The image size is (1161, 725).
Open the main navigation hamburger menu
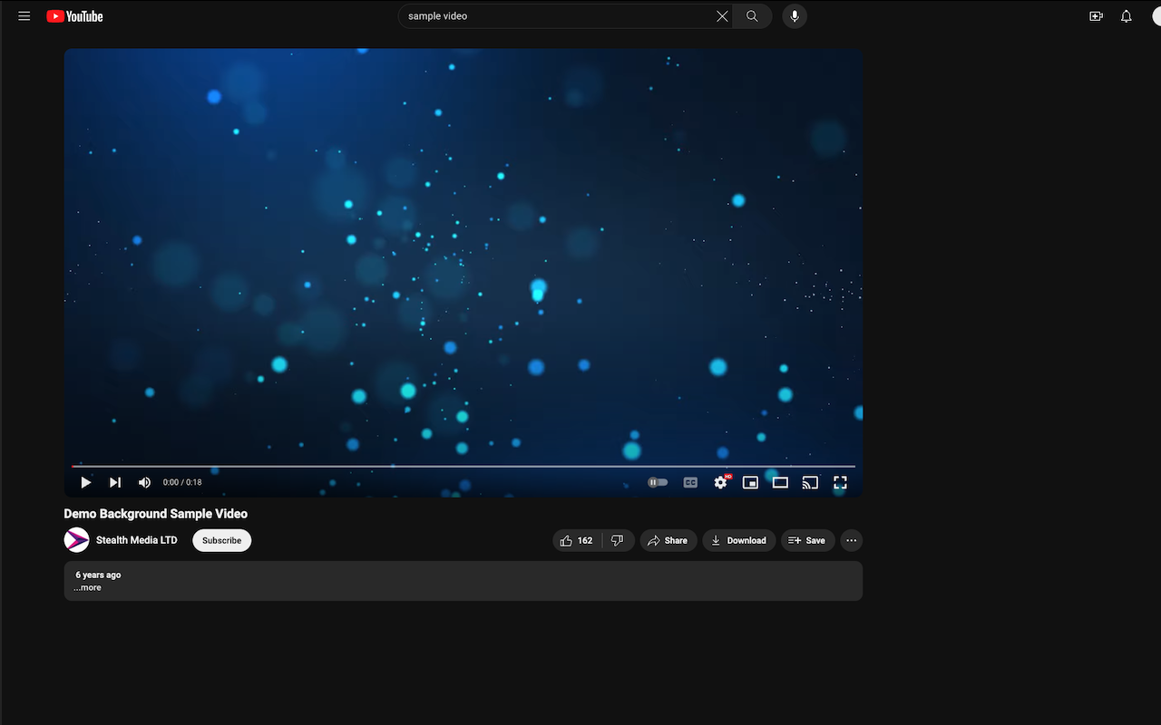coord(24,15)
